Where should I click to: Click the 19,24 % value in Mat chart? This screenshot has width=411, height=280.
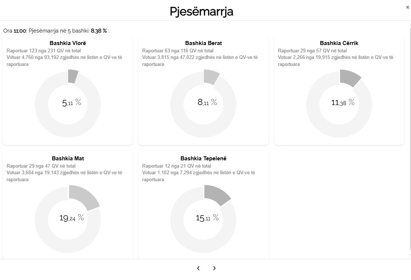coord(71,218)
